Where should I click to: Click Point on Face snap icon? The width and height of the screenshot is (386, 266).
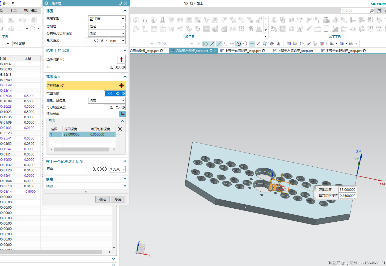[265, 44]
